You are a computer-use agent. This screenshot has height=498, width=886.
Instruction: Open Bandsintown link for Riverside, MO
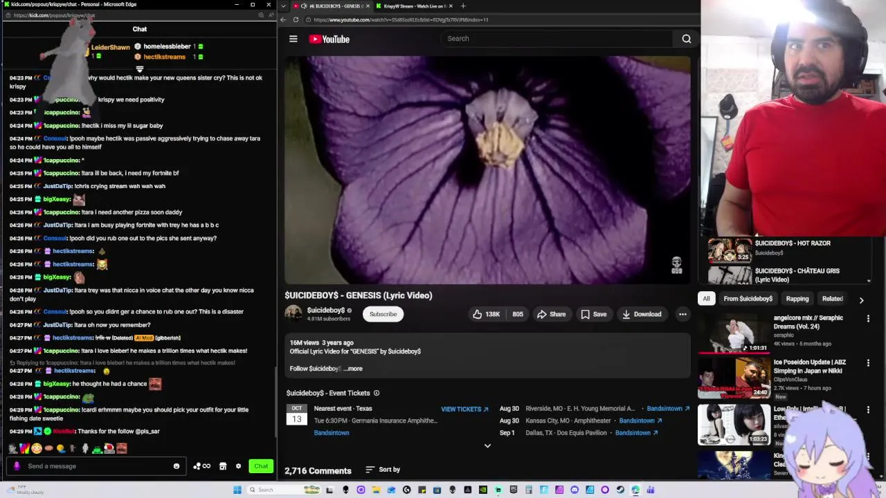click(x=668, y=409)
